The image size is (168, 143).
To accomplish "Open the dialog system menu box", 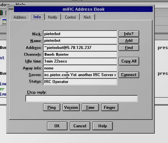I will (x=11, y=9).
